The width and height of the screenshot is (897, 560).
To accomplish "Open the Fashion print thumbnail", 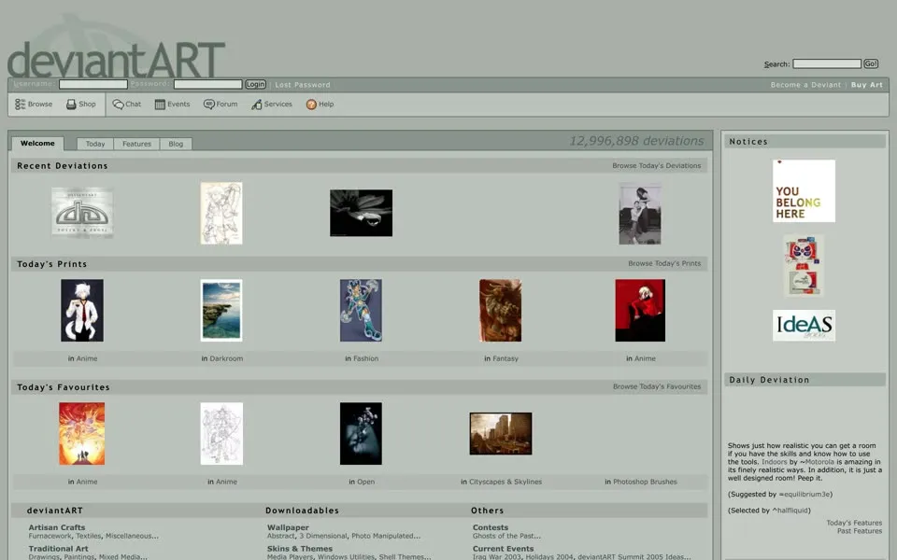I will (x=361, y=310).
